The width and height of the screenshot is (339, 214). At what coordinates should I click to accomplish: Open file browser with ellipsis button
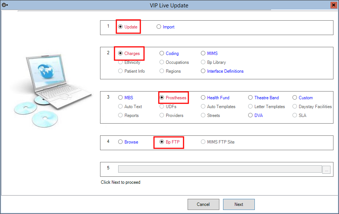tap(326, 170)
